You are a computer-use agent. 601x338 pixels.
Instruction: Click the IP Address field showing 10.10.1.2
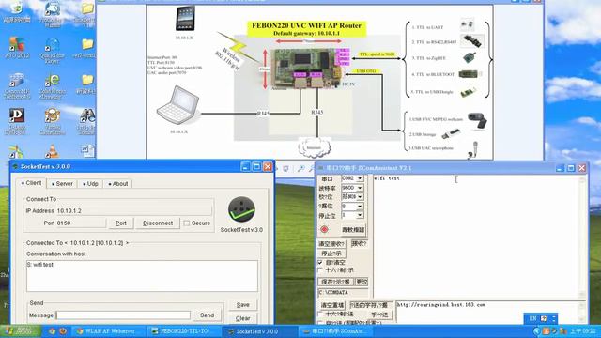click(134, 210)
